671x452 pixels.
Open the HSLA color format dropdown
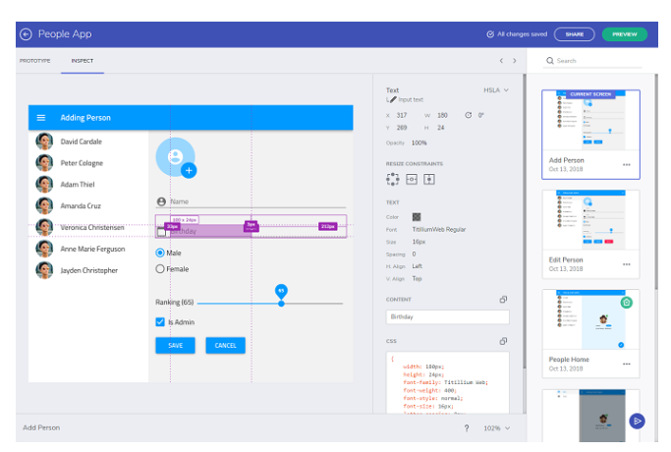(x=495, y=90)
